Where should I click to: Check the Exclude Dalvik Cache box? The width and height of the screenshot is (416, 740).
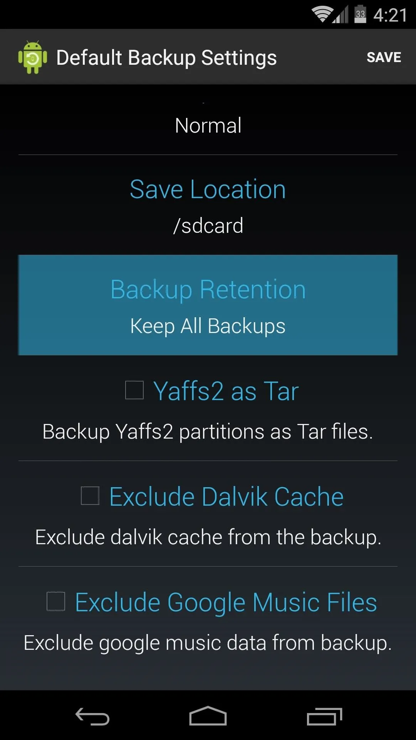tap(90, 496)
